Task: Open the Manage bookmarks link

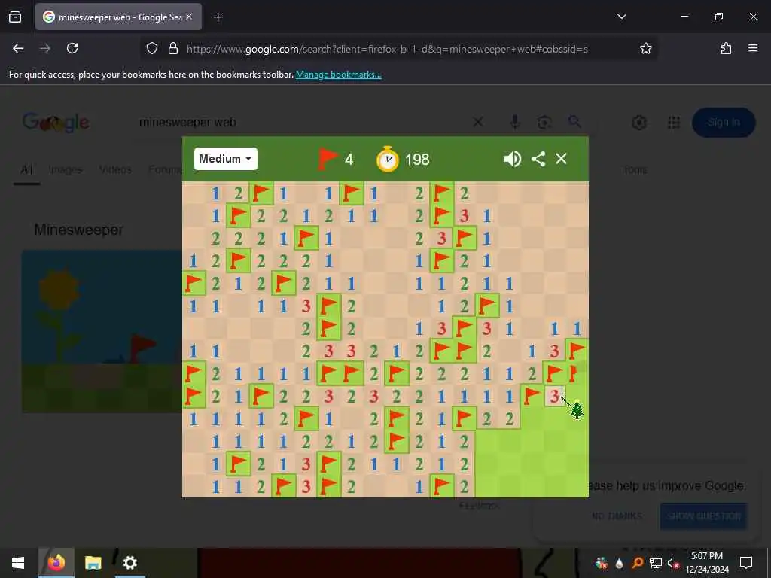Action: 338,75
